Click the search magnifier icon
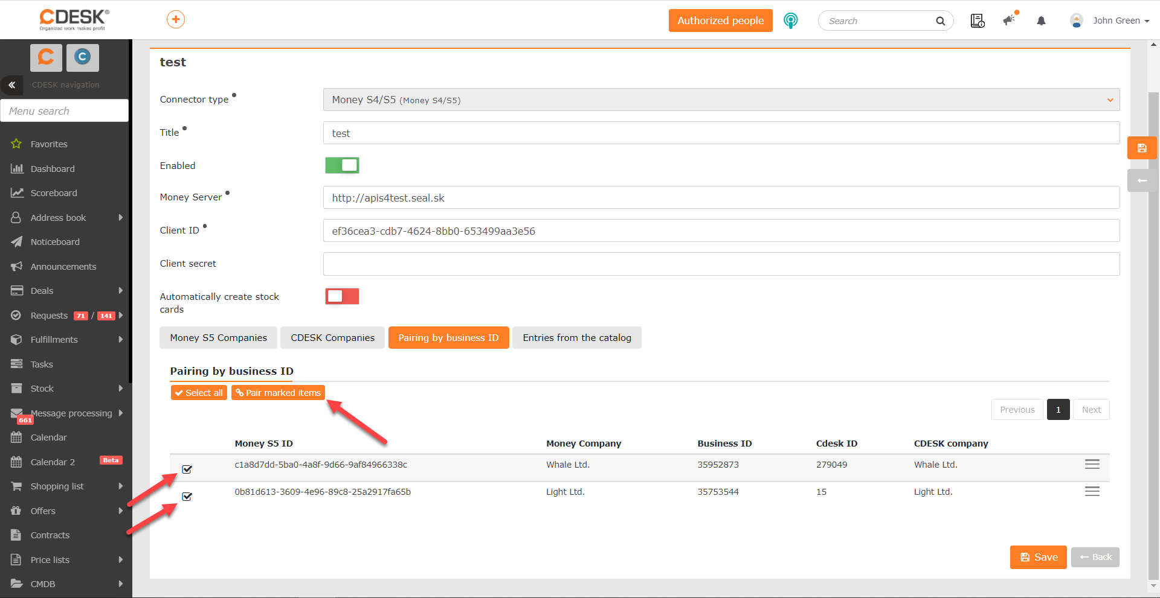Viewport: 1160px width, 598px height. click(940, 21)
